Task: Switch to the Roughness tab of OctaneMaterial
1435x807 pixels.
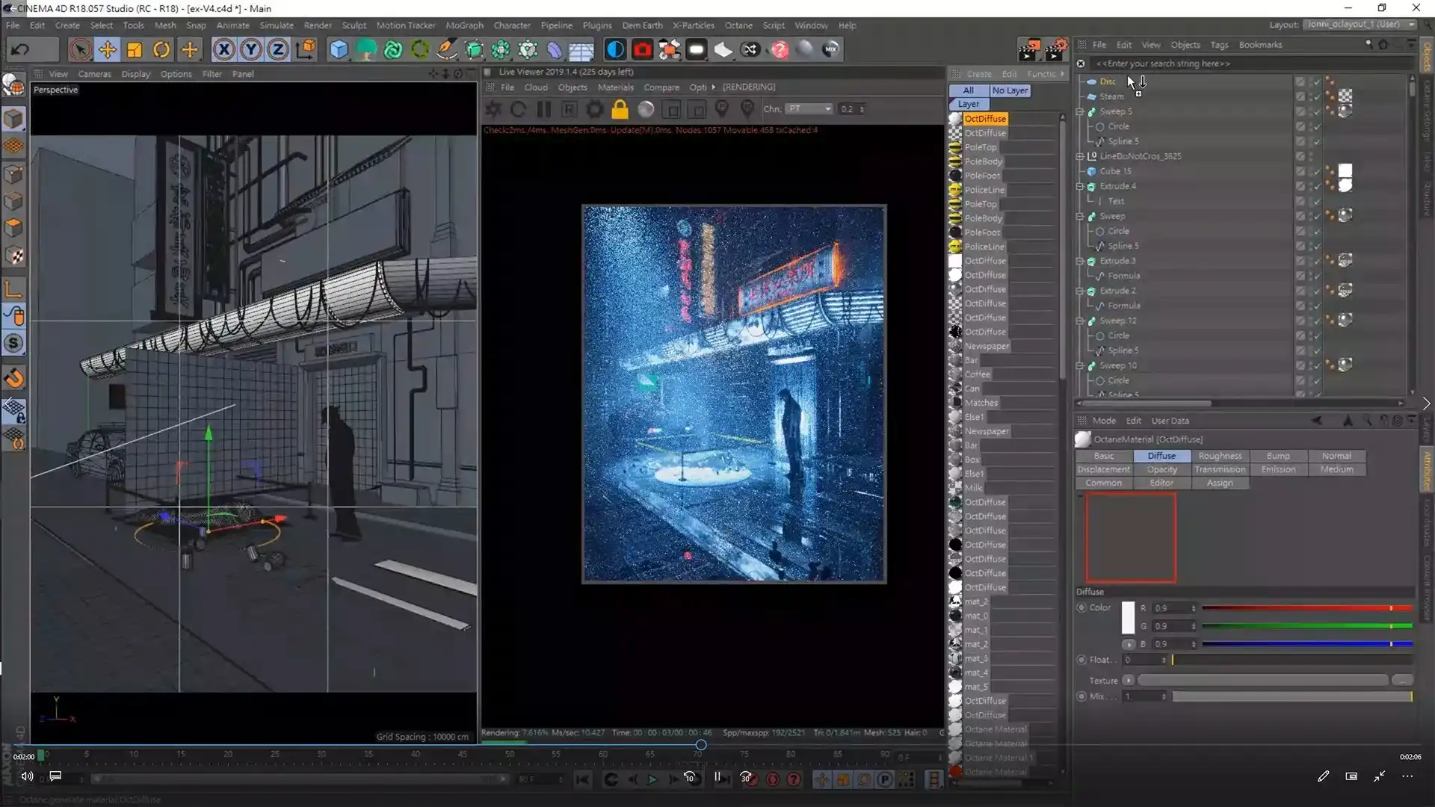Action: pos(1220,455)
